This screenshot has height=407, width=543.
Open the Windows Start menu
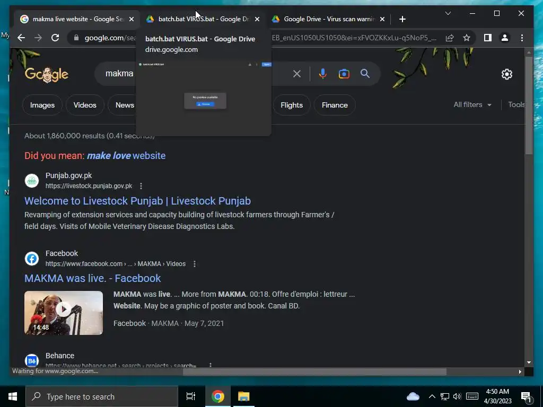[x=13, y=396]
